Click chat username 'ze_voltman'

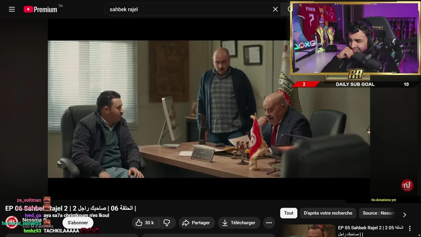pyautogui.click(x=29, y=200)
